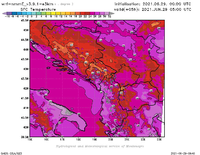This screenshot has height=155, width=200.
Task: Click the '45.5N' latitude label
Action: pos(24,20)
